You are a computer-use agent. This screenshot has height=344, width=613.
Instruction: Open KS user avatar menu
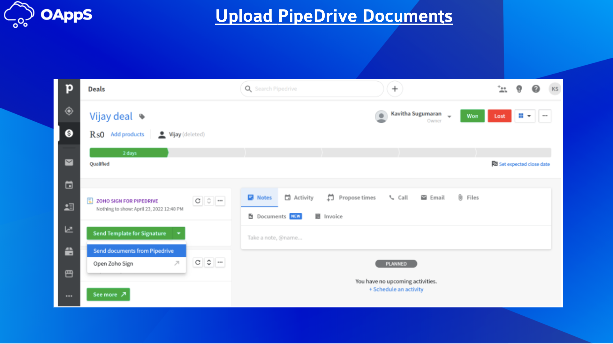click(x=555, y=89)
